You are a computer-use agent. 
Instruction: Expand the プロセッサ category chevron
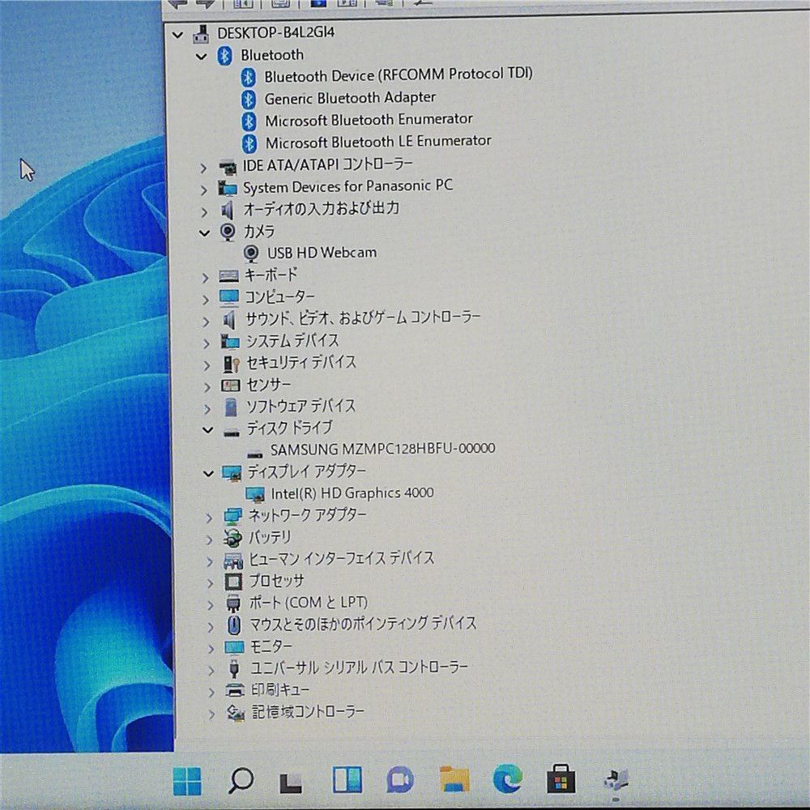tap(210, 583)
